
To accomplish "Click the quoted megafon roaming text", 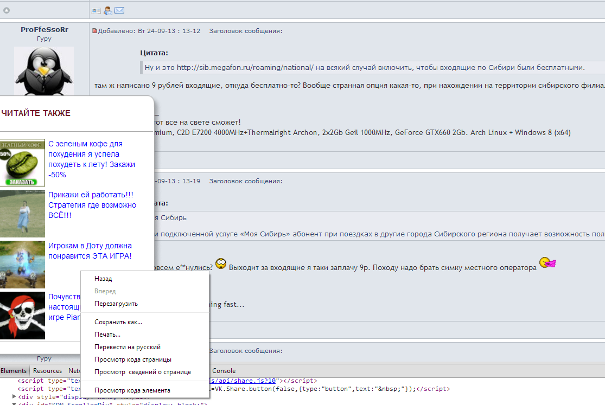I will [365, 67].
